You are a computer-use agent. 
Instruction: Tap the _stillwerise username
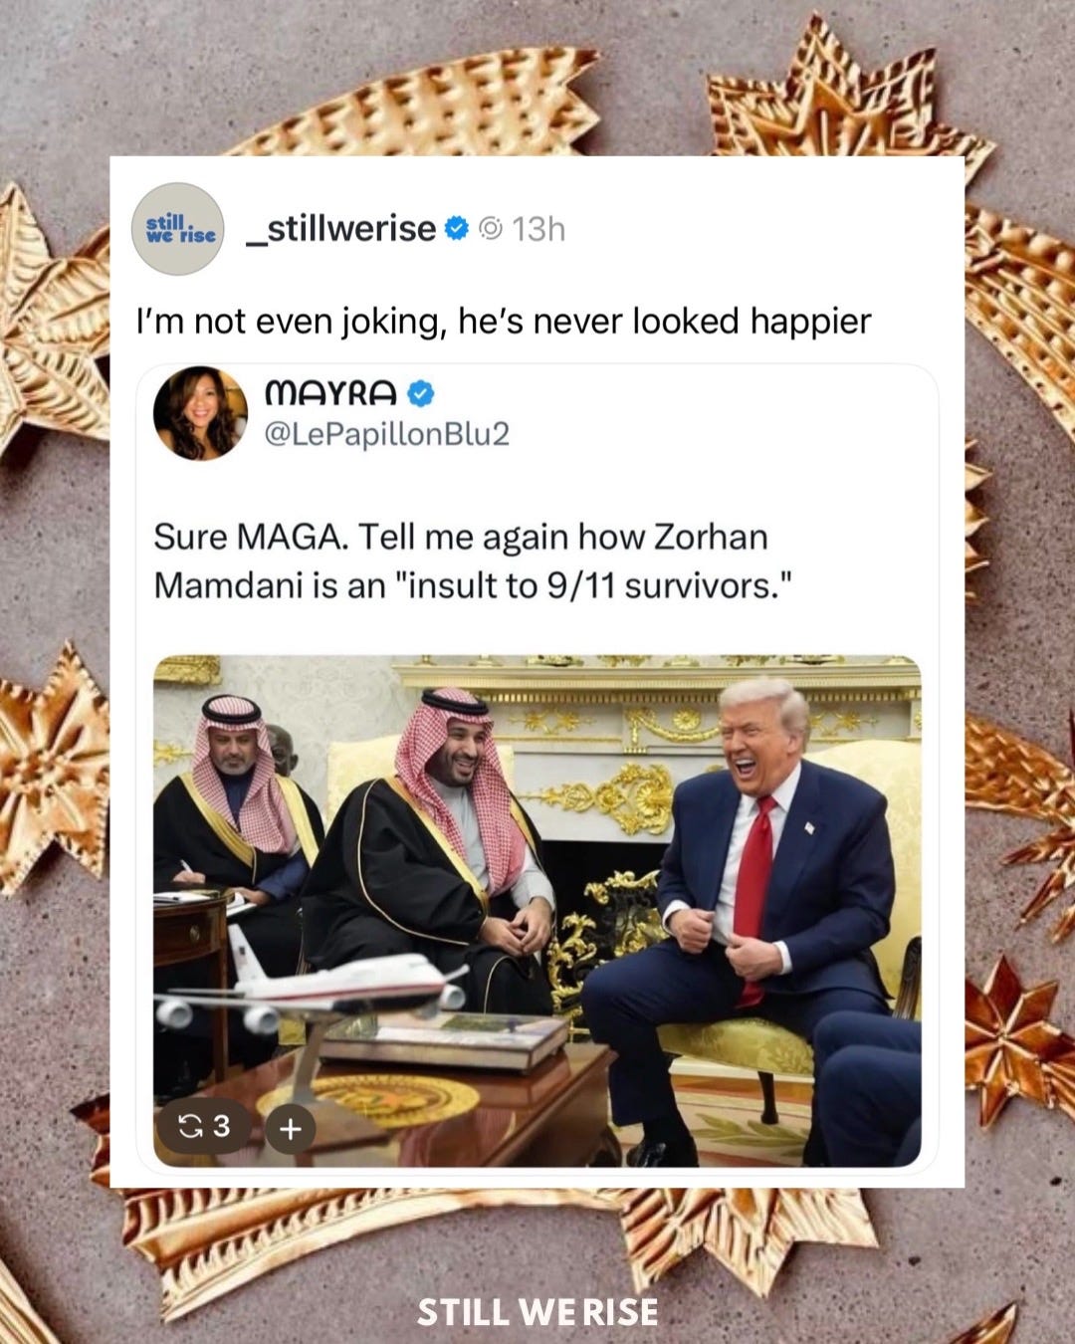click(x=339, y=229)
